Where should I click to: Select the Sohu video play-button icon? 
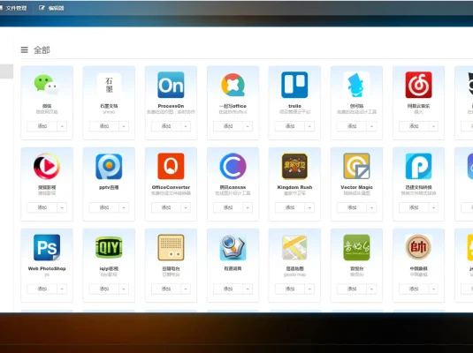click(47, 166)
